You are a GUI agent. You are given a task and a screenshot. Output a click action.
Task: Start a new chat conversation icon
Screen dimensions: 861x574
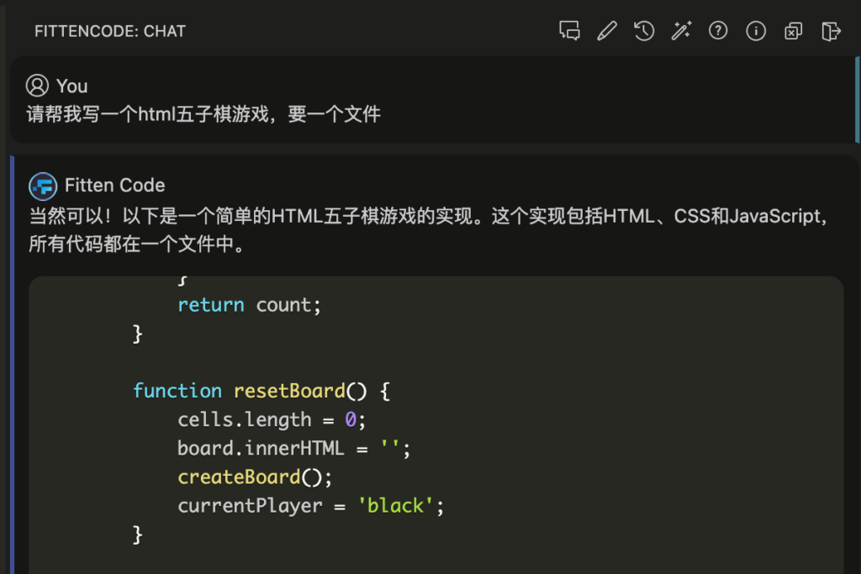[569, 31]
